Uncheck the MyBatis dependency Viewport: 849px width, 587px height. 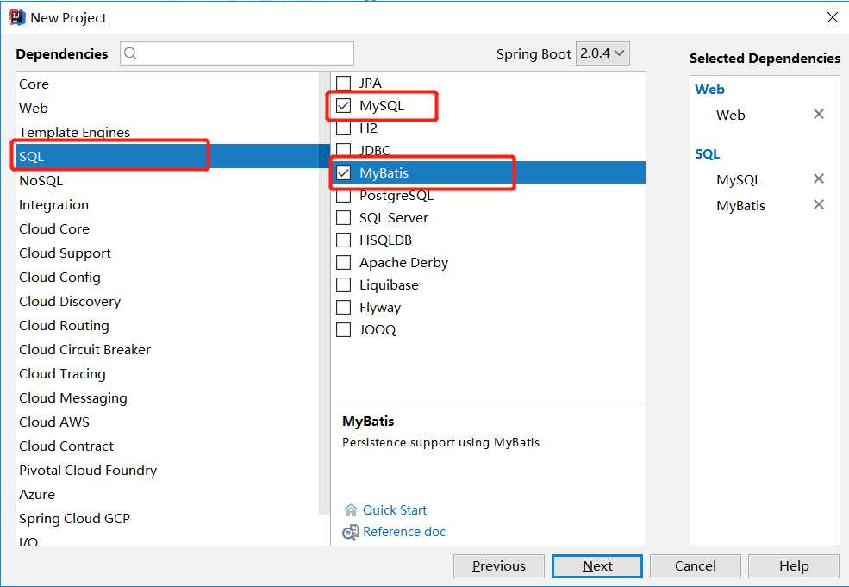343,172
